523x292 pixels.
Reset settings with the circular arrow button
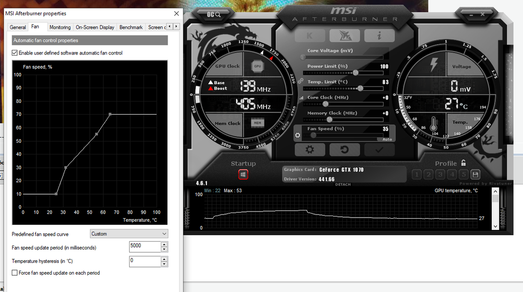(344, 150)
